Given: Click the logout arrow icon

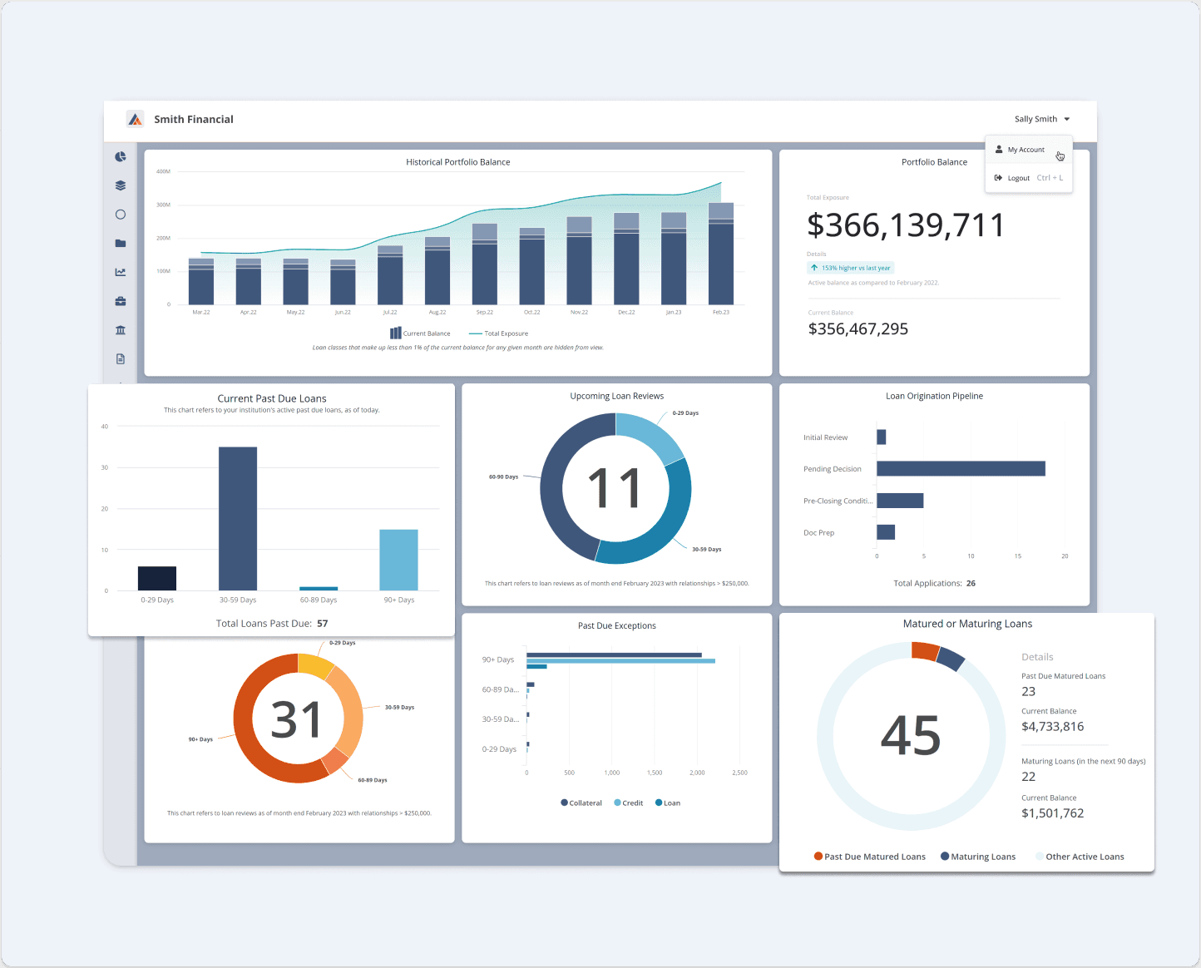Looking at the screenshot, I should click(x=999, y=178).
